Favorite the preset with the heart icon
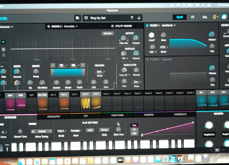Viewport: 229px width, 165px height. coord(86,18)
